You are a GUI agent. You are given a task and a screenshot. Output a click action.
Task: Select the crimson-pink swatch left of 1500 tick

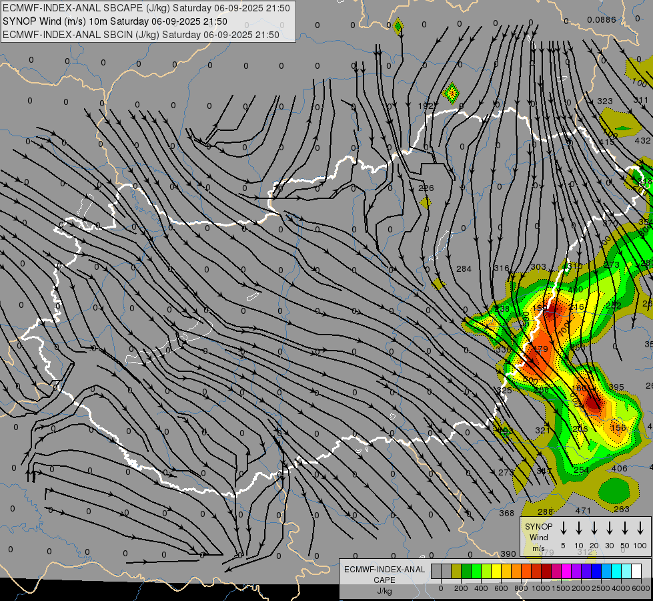pos(556,572)
